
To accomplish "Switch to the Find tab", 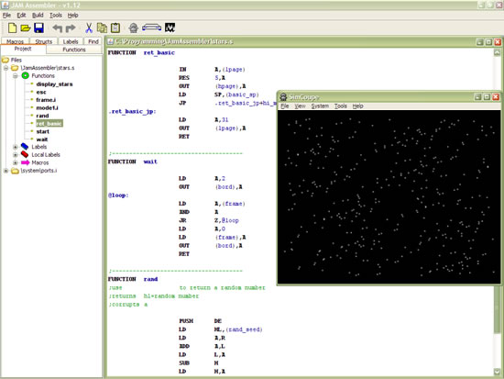I will 93,41.
